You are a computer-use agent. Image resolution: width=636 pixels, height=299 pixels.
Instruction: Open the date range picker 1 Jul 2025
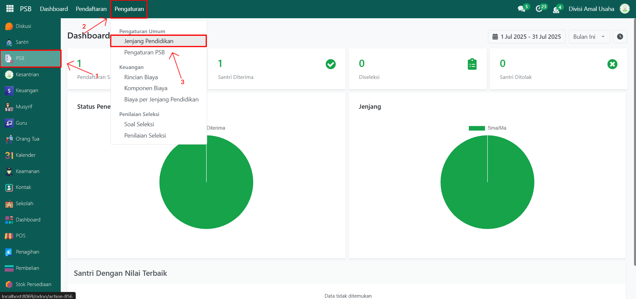coord(526,37)
